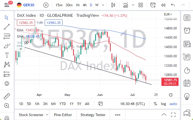Select the 4h timeframe button
This screenshot has width=193, height=120.
85,5
